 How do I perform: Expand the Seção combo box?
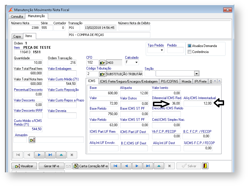pyautogui.click(x=196, y=73)
